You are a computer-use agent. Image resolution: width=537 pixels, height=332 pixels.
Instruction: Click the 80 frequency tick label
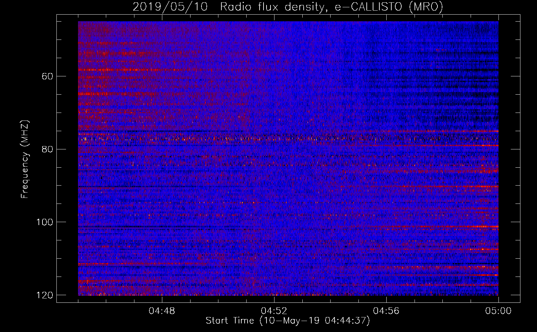(x=47, y=149)
